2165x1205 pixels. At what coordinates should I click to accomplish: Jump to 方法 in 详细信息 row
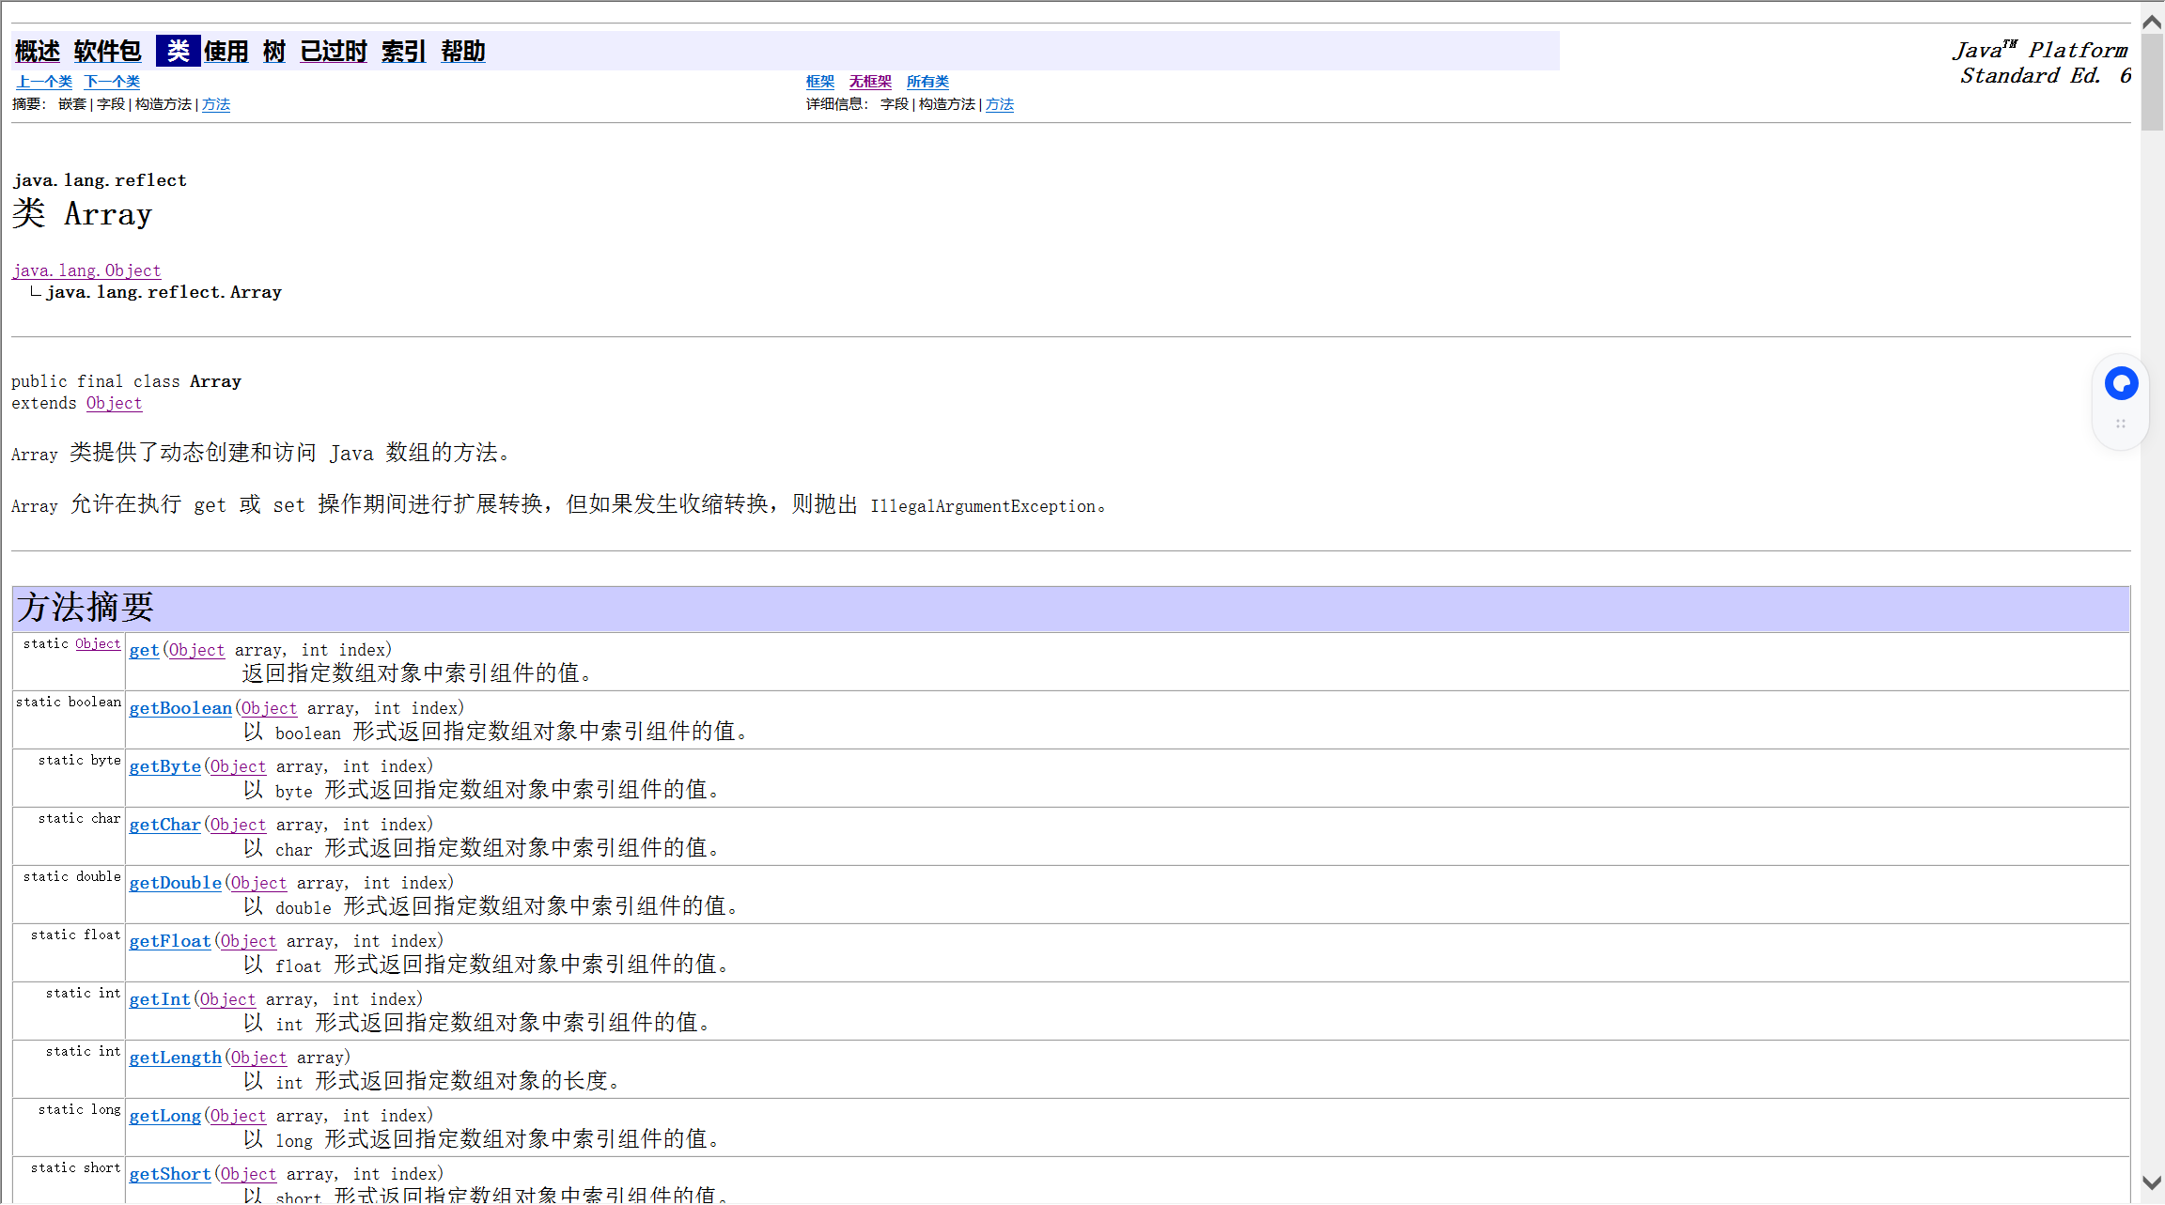999,104
